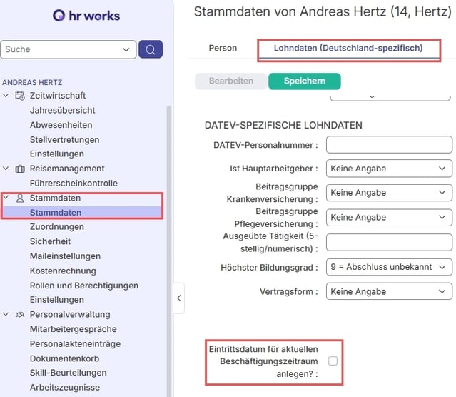Collapse the sidebar with the arrow handle
This screenshot has height=397, width=456.
click(179, 298)
